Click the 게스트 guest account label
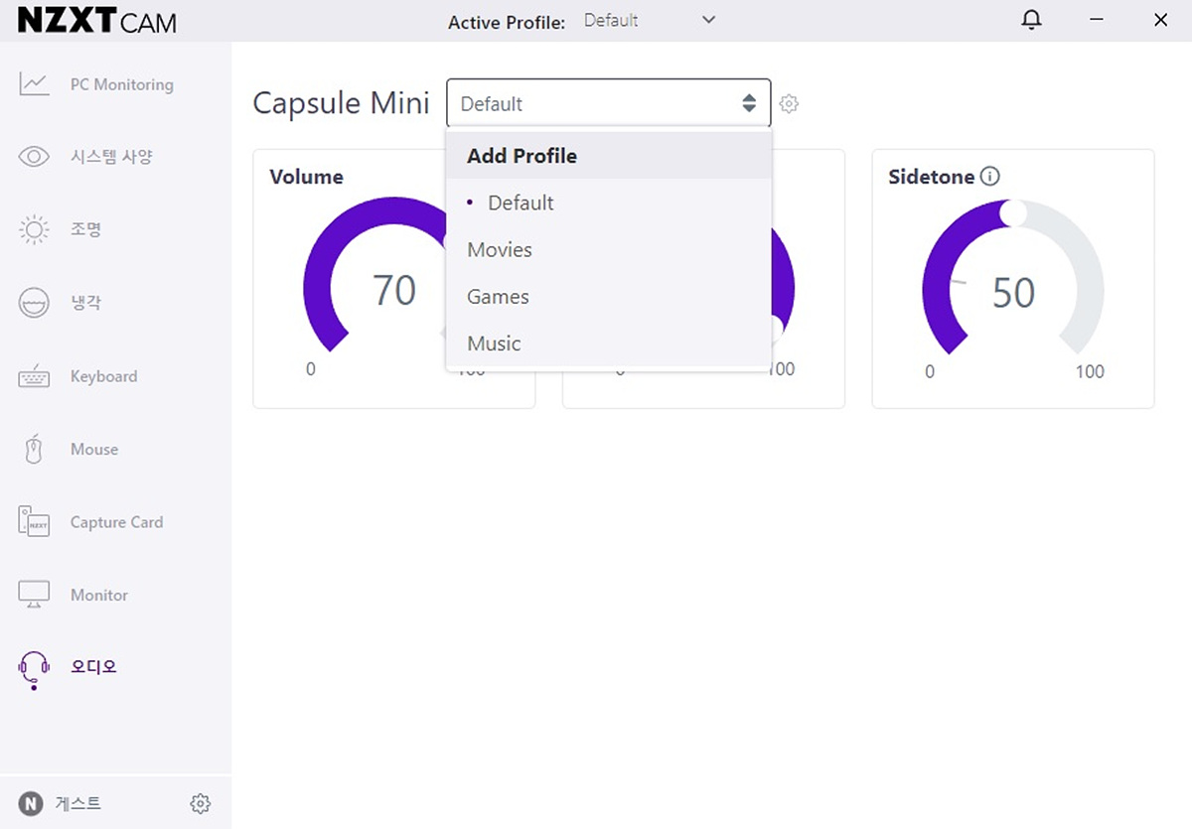This screenshot has height=829, width=1192. (78, 803)
